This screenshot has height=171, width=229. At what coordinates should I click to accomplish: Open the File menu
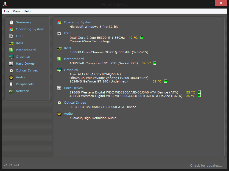[7, 11]
